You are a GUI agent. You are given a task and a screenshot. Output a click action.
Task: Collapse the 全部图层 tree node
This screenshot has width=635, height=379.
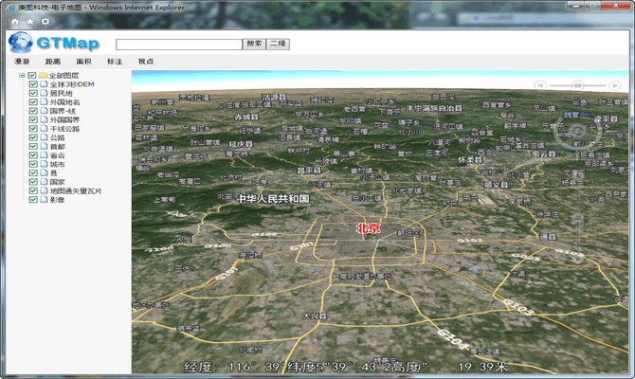point(22,76)
